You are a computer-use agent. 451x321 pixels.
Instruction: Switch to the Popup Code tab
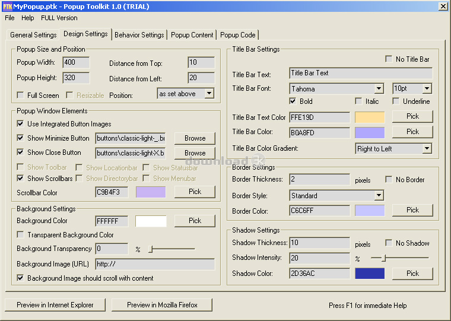click(x=237, y=35)
